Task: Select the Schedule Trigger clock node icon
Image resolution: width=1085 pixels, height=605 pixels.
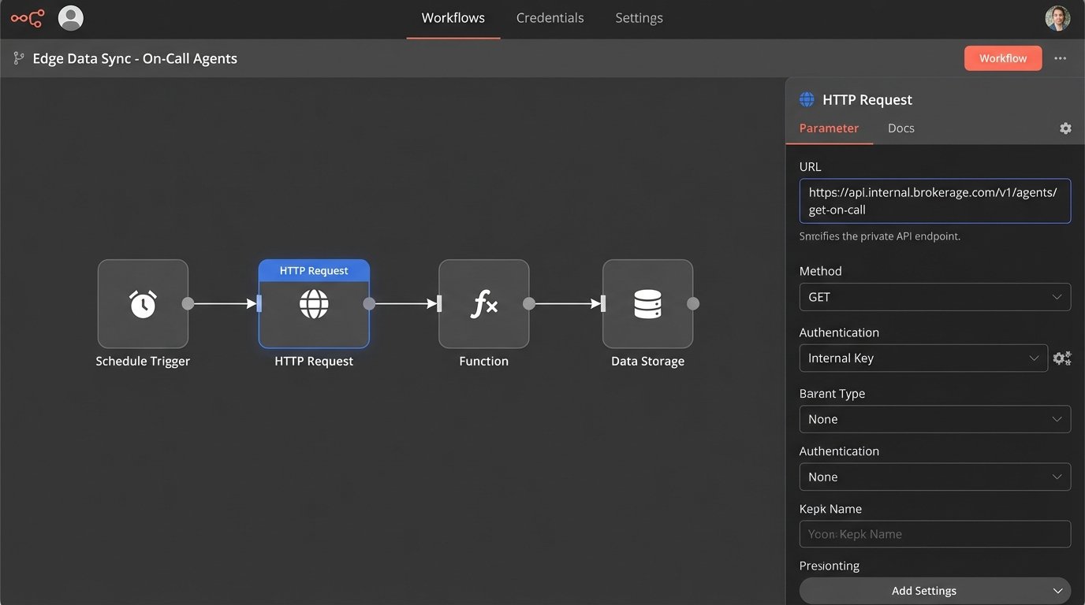Action: coord(143,303)
